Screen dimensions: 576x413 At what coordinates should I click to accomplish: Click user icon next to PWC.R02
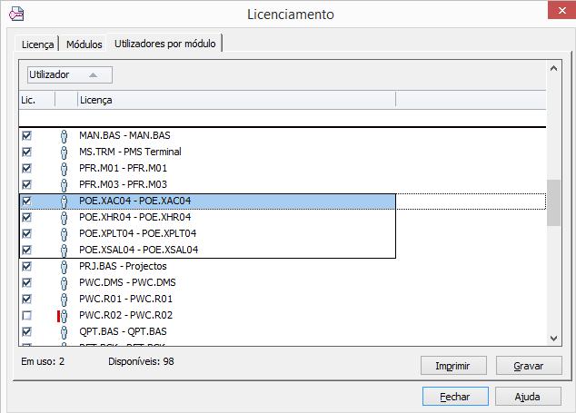[65, 315]
